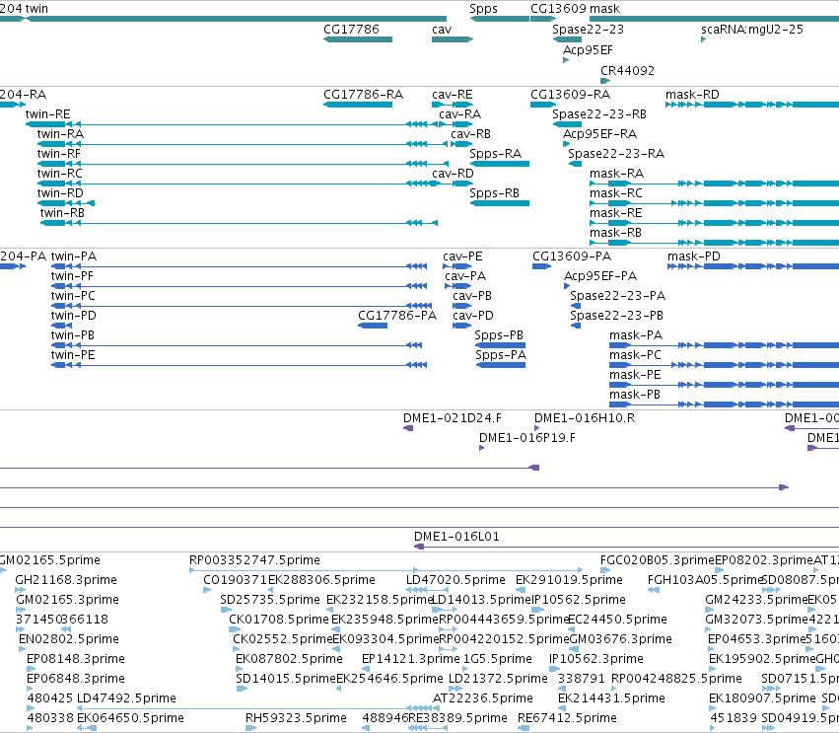This screenshot has height=733, width=839.
Task: Select the CG13609-RA transcript label
Action: point(570,95)
